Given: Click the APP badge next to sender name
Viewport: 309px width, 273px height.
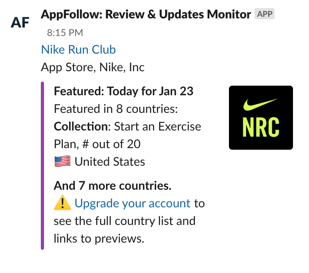Looking at the screenshot, I should click(x=265, y=14).
